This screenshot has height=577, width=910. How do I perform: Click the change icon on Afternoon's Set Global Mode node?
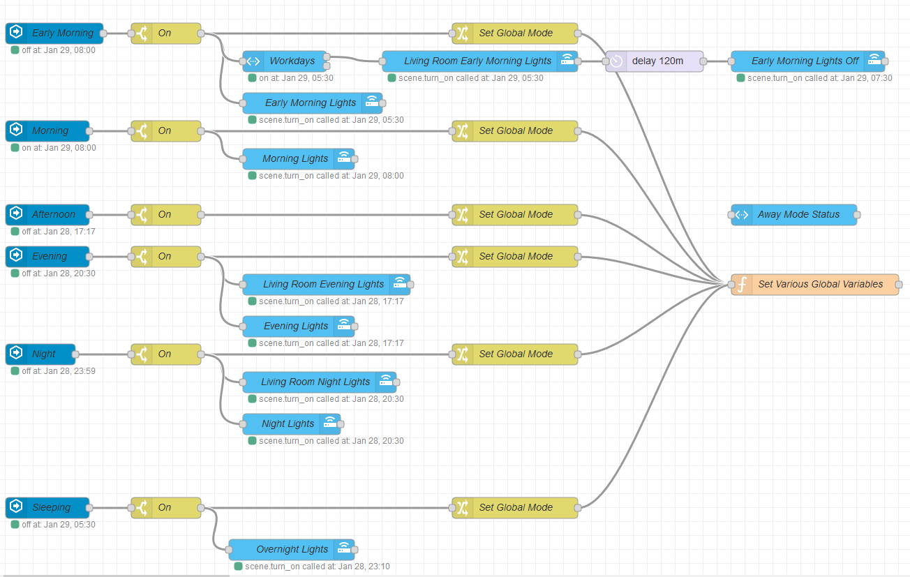click(463, 214)
